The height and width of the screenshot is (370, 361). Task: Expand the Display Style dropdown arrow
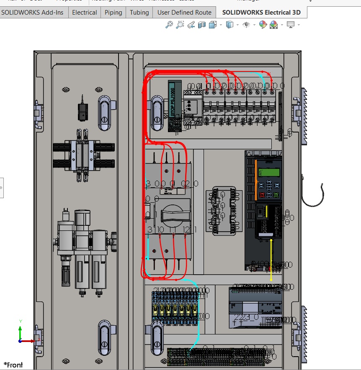click(237, 25)
